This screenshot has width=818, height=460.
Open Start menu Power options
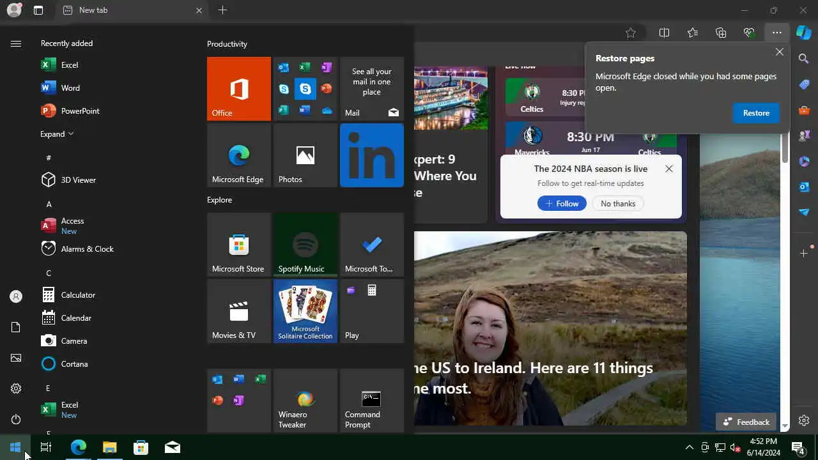[x=16, y=419]
